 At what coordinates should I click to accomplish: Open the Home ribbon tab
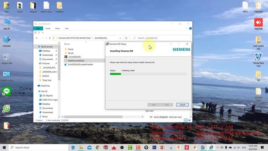[48, 29]
